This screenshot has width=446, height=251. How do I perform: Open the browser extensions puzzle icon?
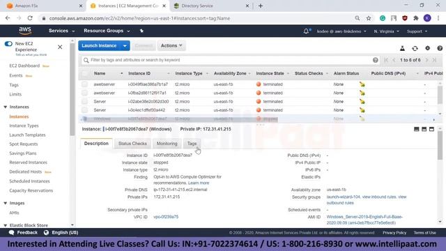tap(416, 18)
